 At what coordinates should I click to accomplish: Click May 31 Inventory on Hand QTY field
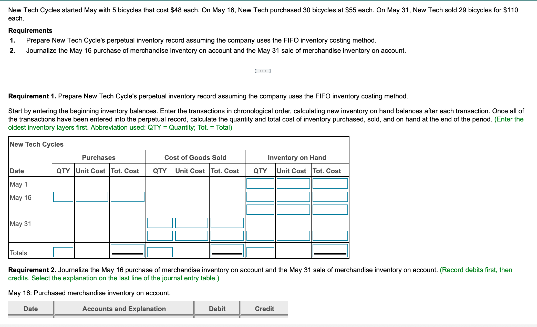260,236
